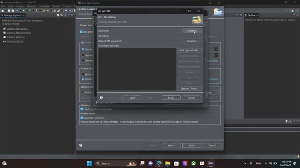Screen dimensions: 300x168
Task: Open the File menu in Eclipse
Action: [3, 6]
